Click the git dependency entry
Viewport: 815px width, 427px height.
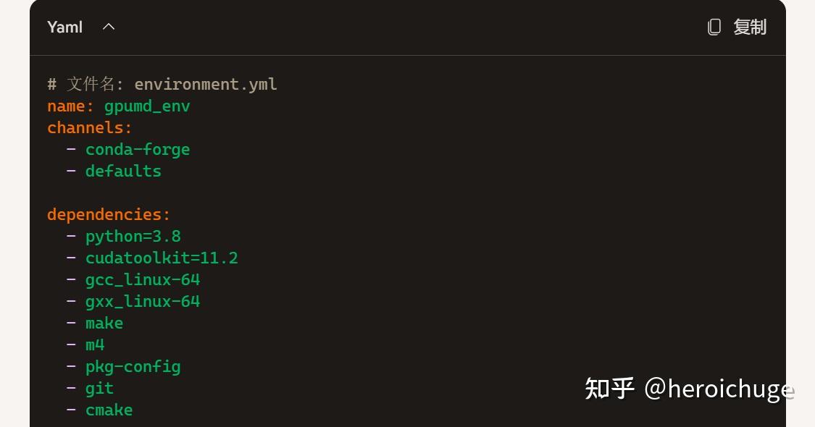[x=99, y=388]
